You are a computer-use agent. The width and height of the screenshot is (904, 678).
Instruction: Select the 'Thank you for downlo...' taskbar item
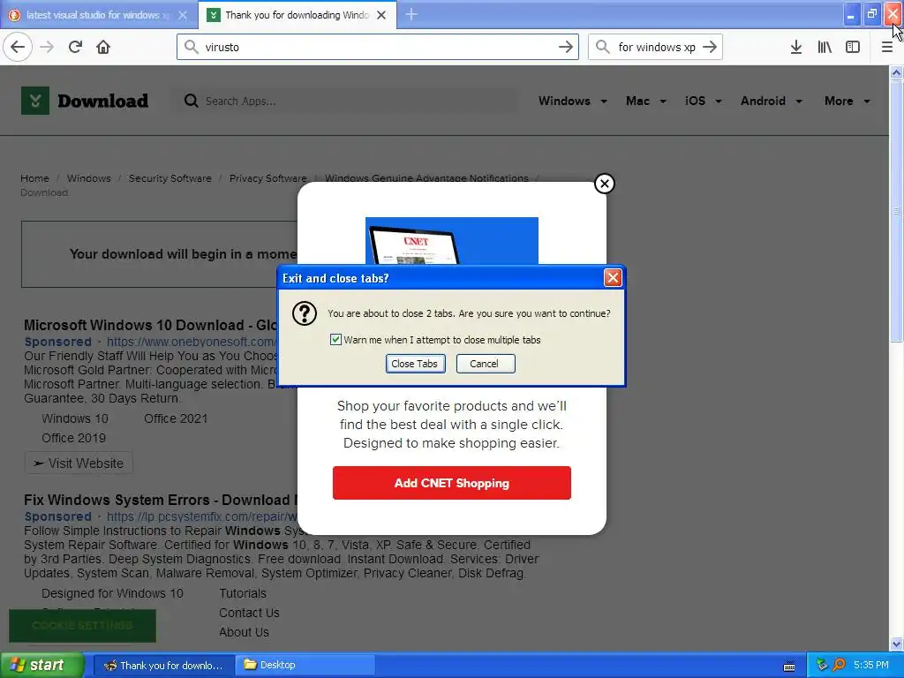click(163, 666)
